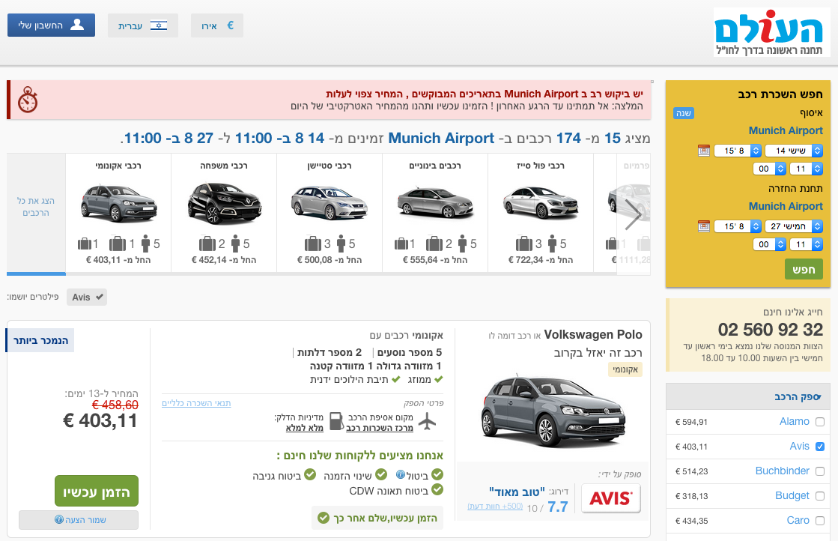Viewport: 838px width, 541px height.
Task: Check the Alamo supplier checkbox
Action: click(819, 422)
